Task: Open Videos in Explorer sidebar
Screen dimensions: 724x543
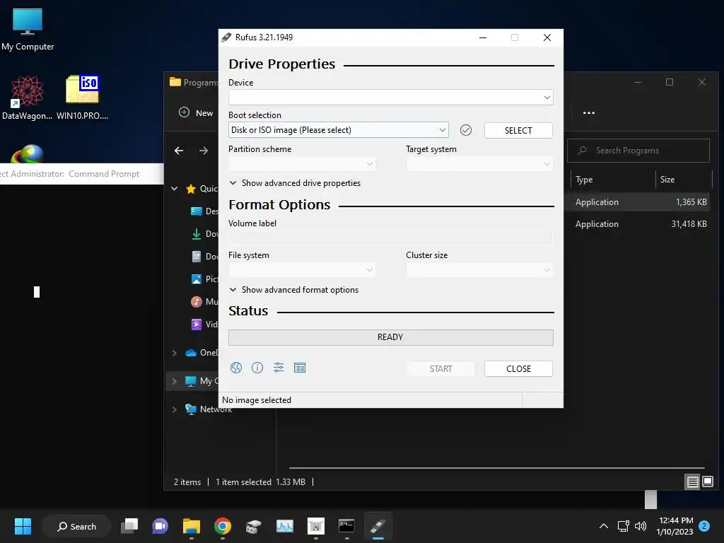Action: 204,324
